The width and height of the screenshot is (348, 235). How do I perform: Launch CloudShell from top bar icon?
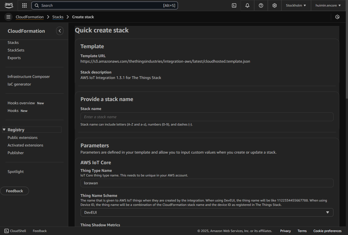[234, 5]
